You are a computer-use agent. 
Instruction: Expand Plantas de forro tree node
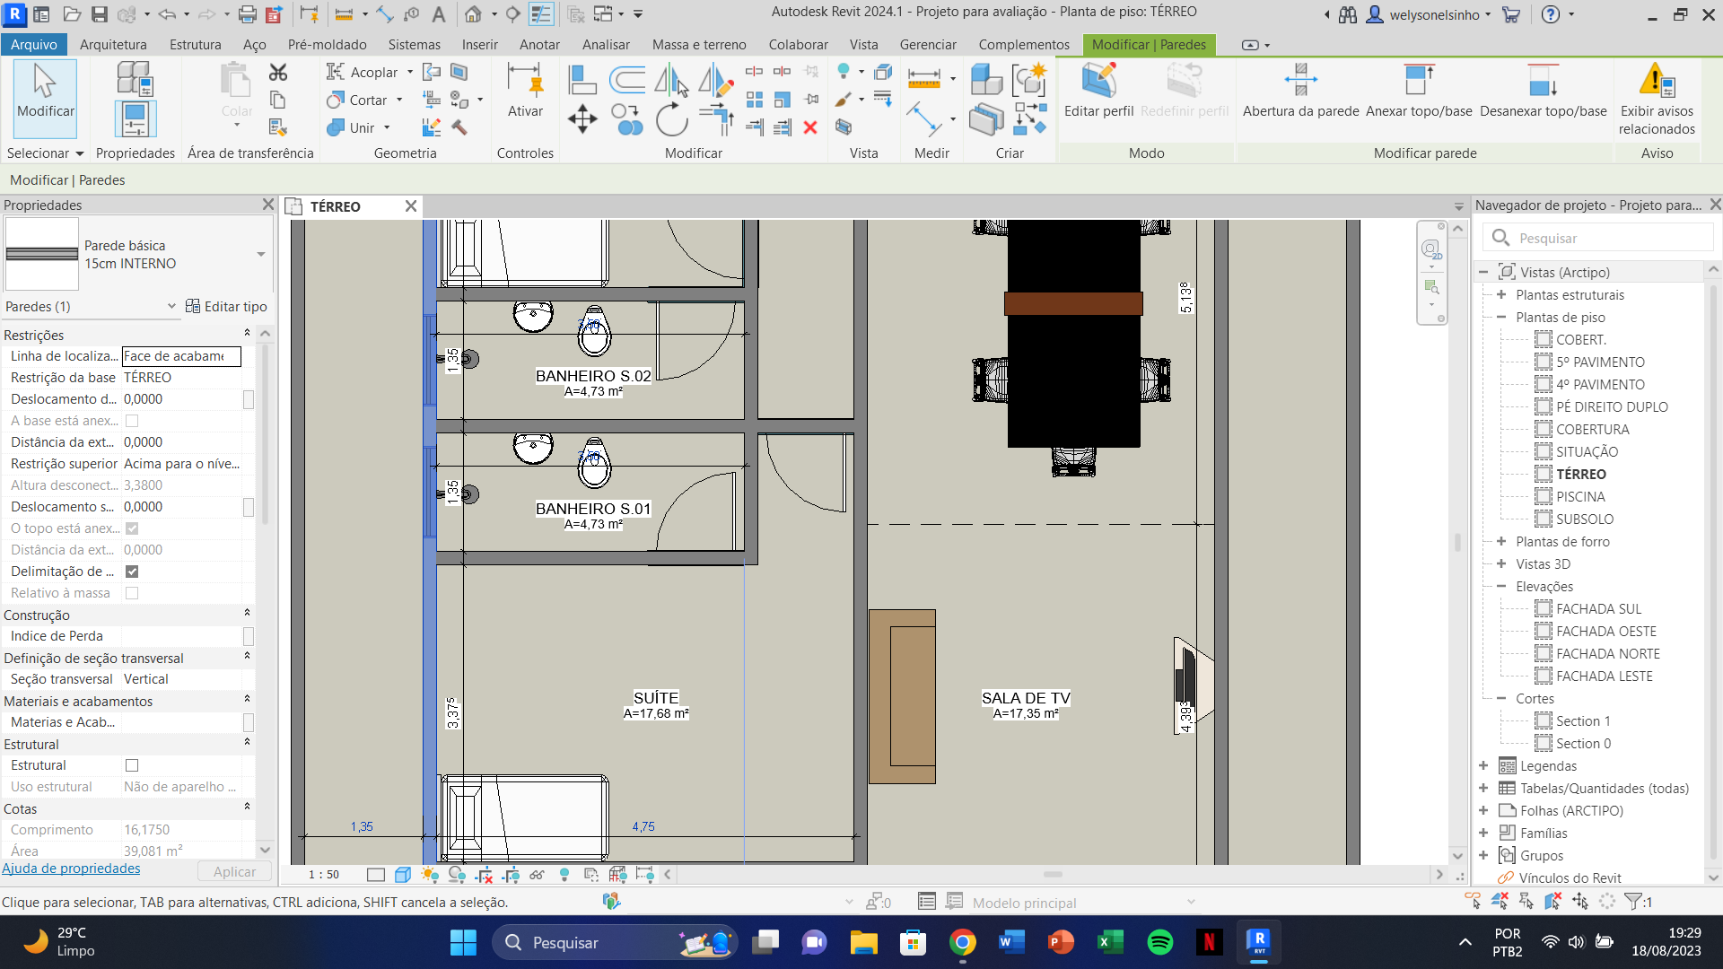point(1500,541)
